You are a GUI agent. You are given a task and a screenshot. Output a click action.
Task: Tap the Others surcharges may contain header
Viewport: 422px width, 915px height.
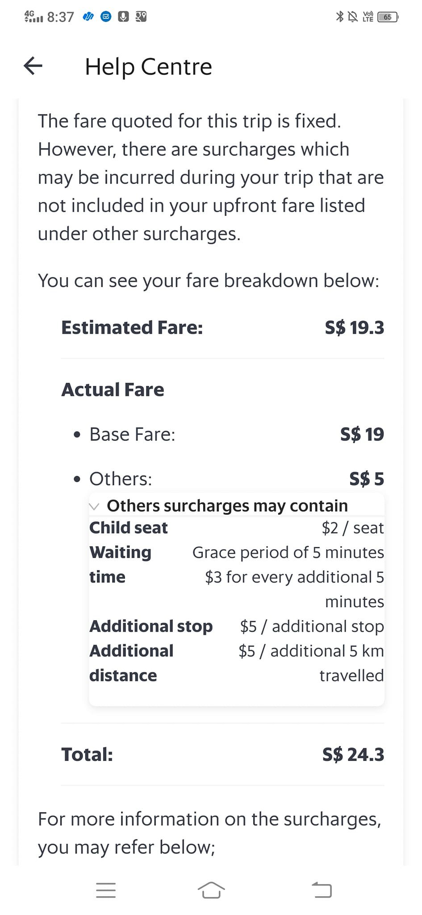227,506
